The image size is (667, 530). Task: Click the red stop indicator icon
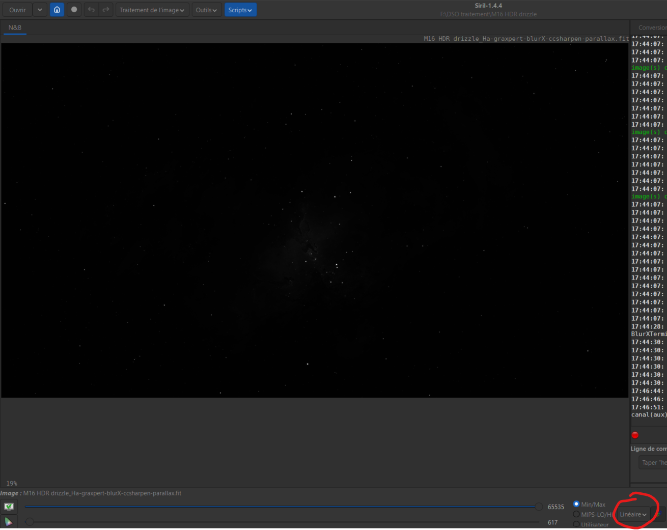(x=635, y=435)
